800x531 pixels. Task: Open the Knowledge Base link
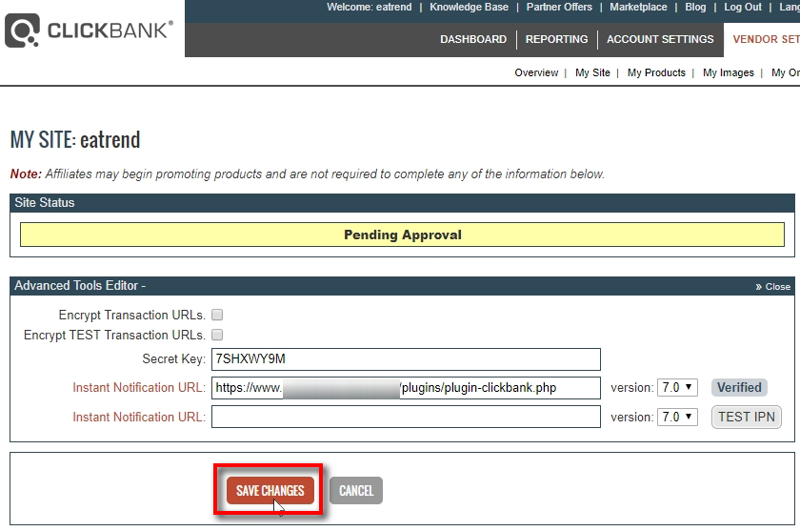(469, 7)
